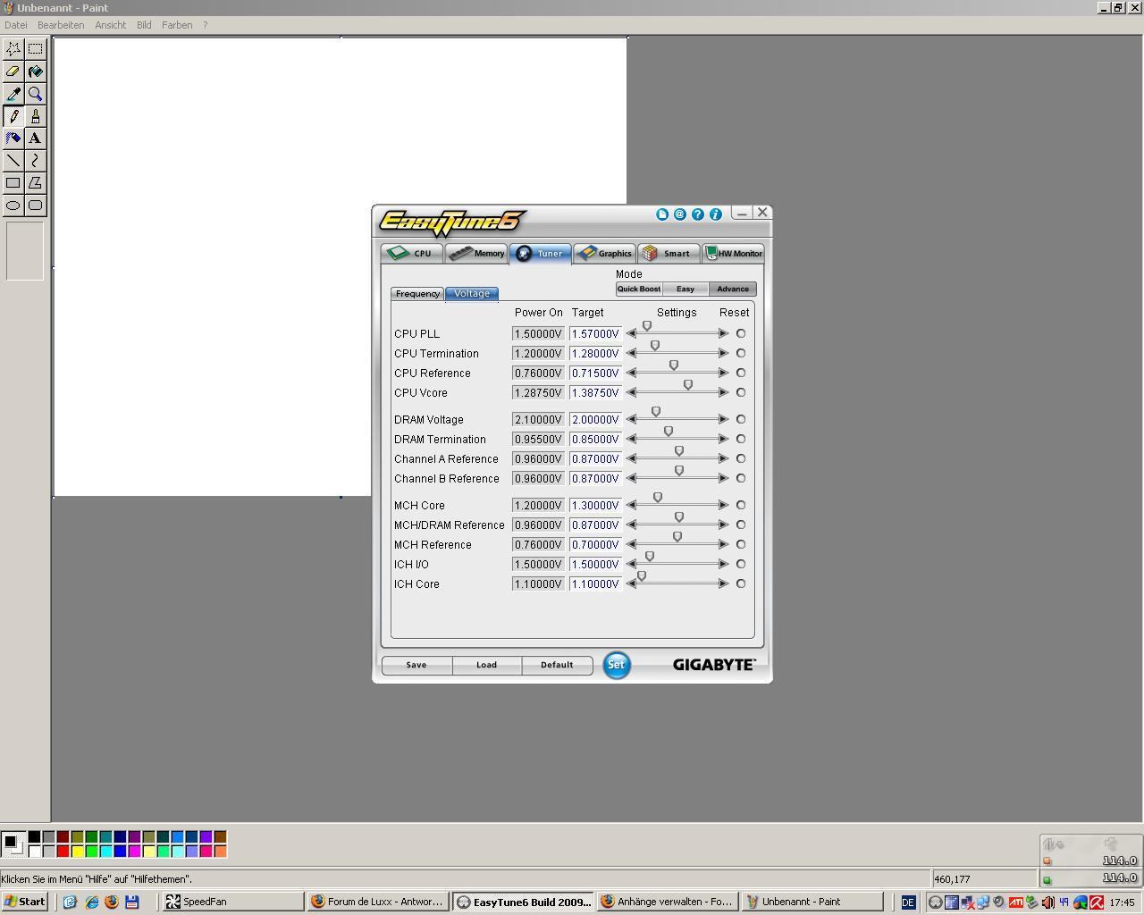Reset the ICH I/O voltage
Screen dimensions: 1144x915
tap(741, 564)
